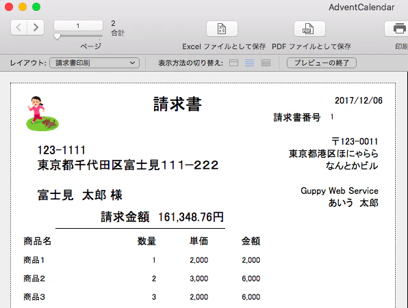The width and height of the screenshot is (408, 308).
Task: Click the girl and dog logo image
Action: click(x=42, y=113)
